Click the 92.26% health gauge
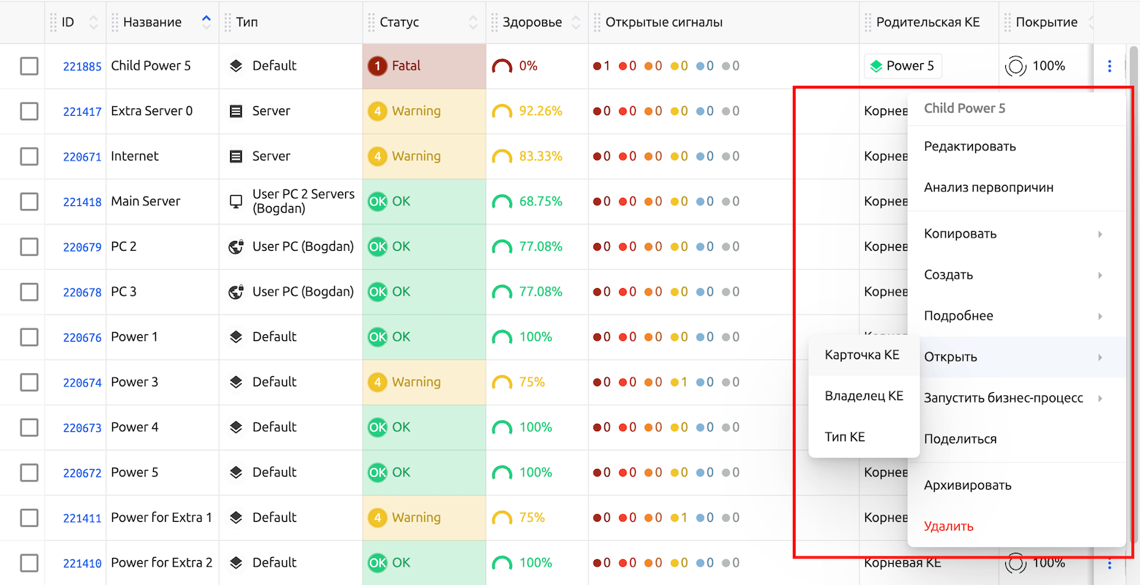 coord(502,111)
